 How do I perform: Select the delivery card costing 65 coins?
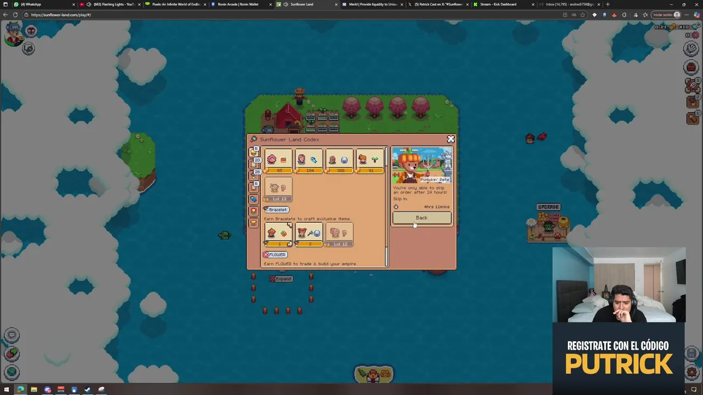tap(278, 162)
